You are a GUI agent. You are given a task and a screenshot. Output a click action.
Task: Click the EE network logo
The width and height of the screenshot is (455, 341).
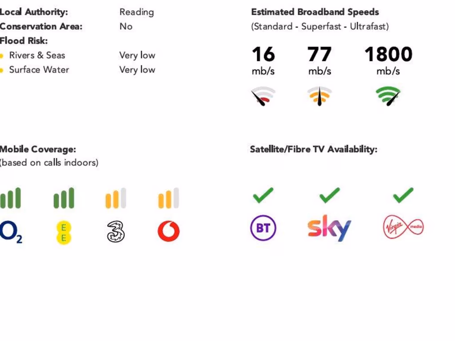[64, 232]
